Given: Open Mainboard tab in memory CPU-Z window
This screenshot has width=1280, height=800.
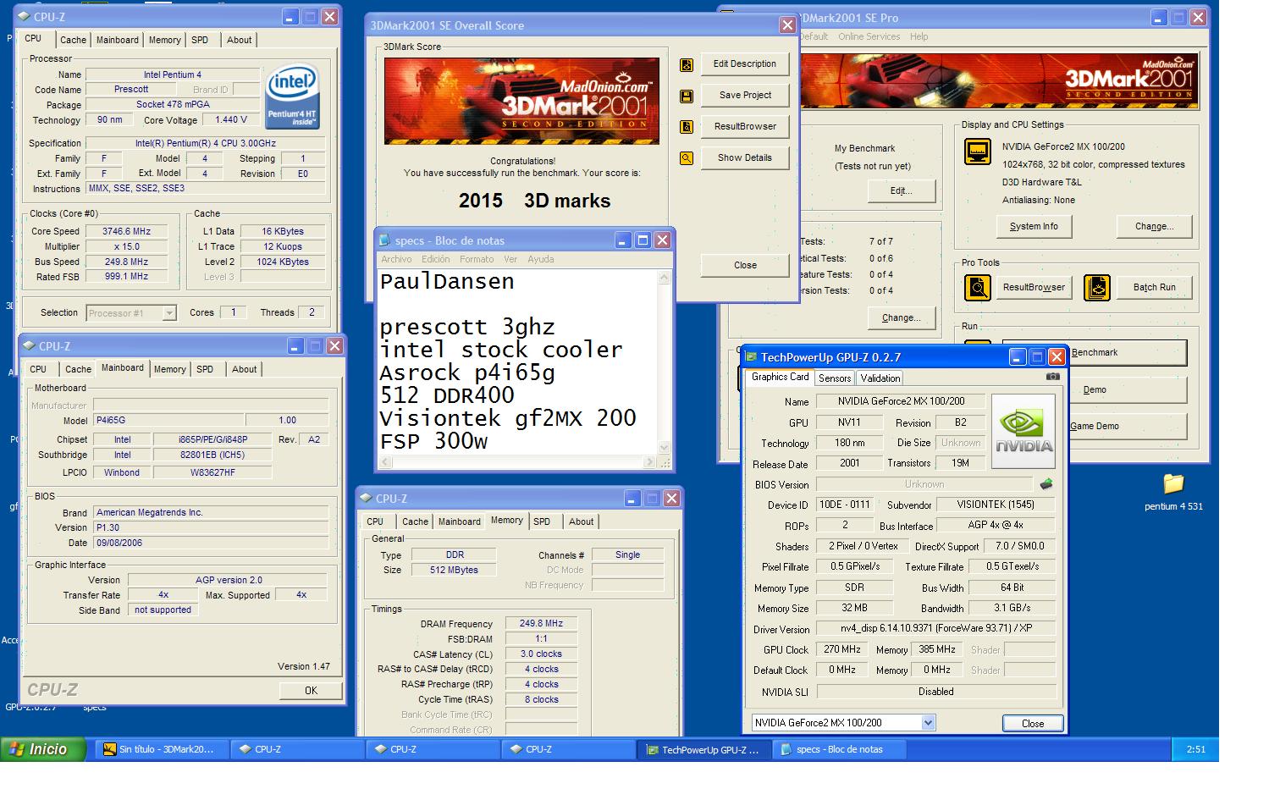Looking at the screenshot, I should pyautogui.click(x=460, y=521).
